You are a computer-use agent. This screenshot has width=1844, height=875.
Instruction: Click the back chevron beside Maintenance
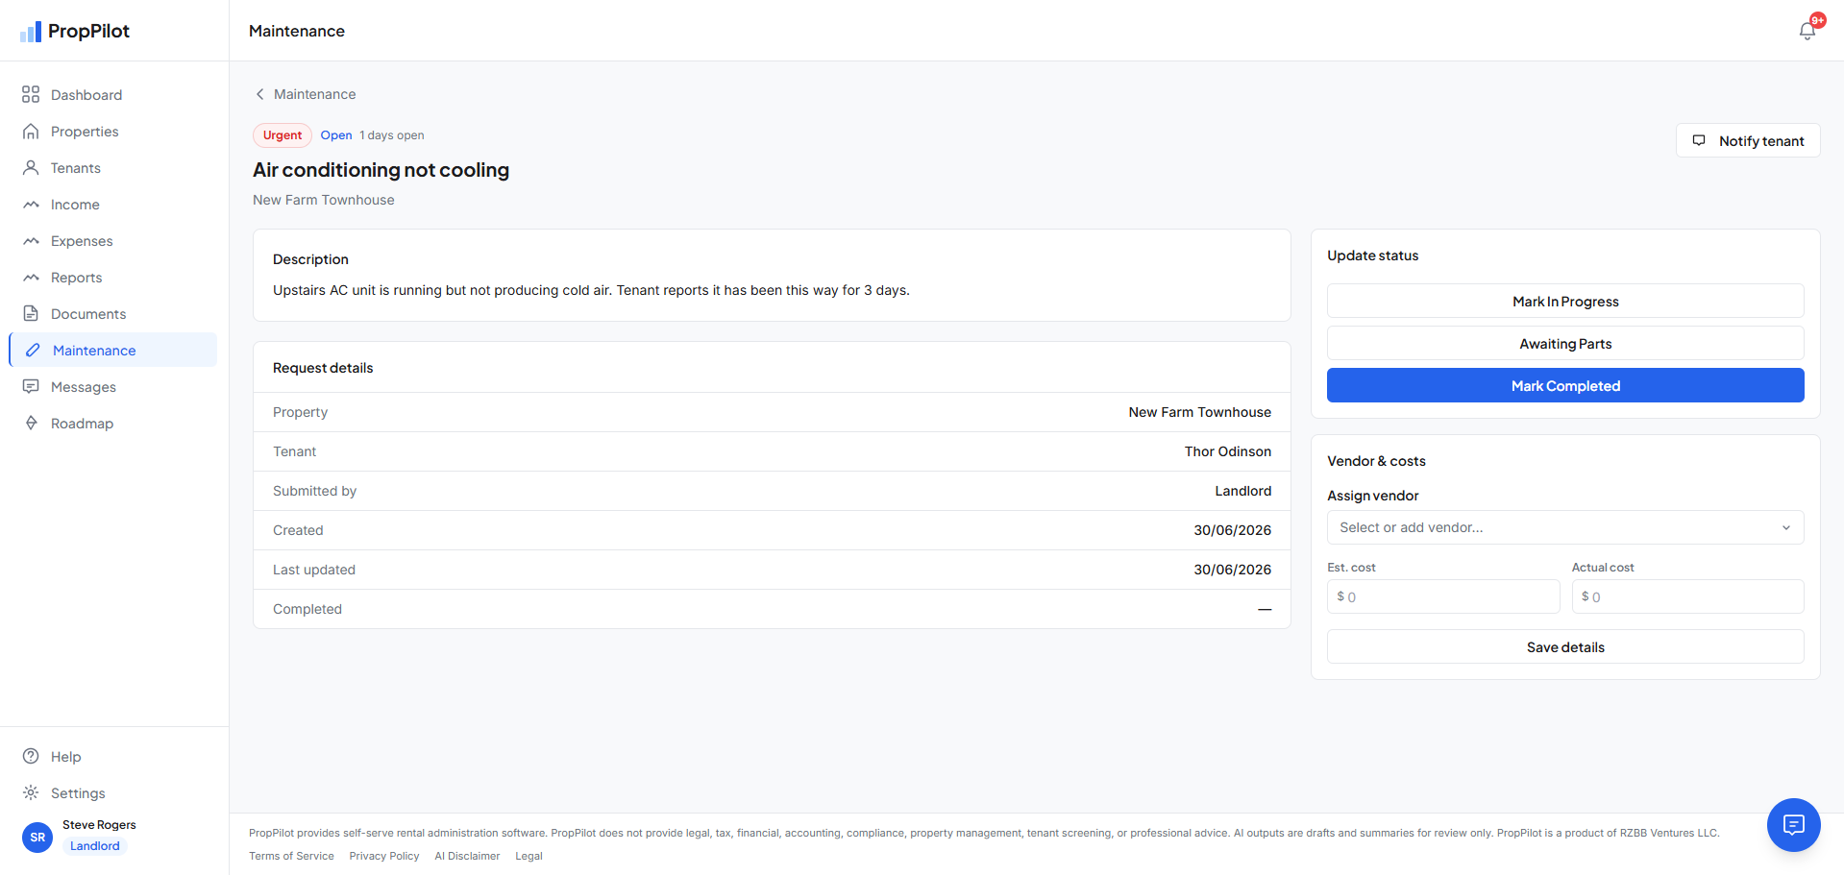pyautogui.click(x=259, y=94)
